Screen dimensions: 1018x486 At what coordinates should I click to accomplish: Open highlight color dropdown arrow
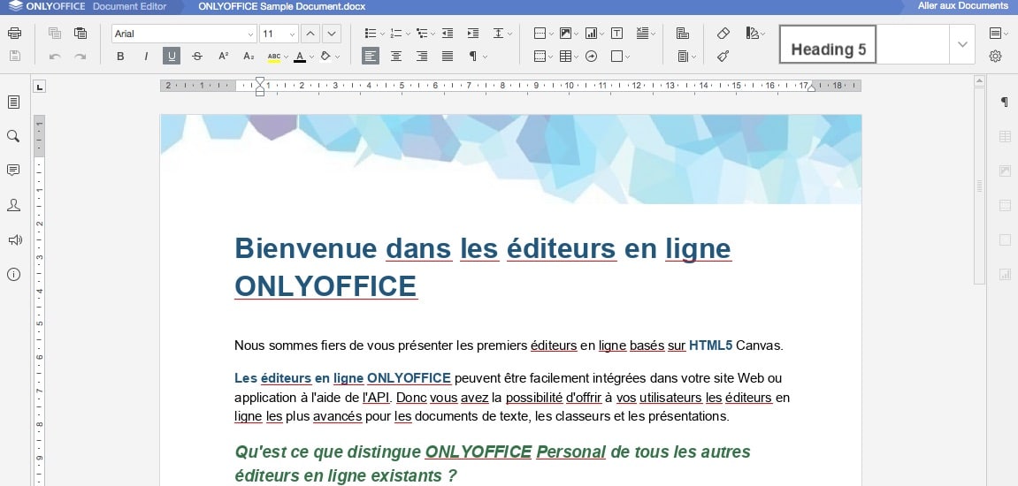pyautogui.click(x=286, y=57)
